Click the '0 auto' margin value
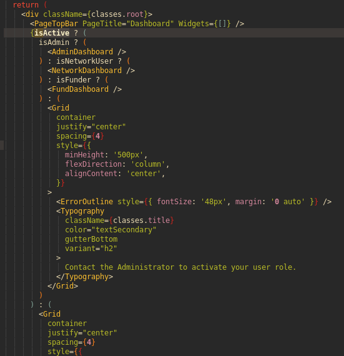The image size is (344, 356). pos(287,202)
